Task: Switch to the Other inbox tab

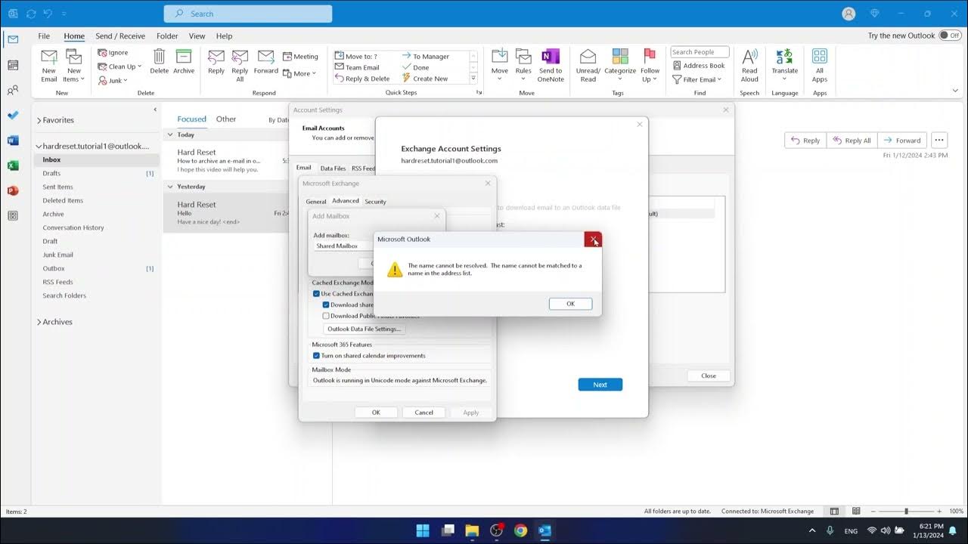Action: coord(226,119)
